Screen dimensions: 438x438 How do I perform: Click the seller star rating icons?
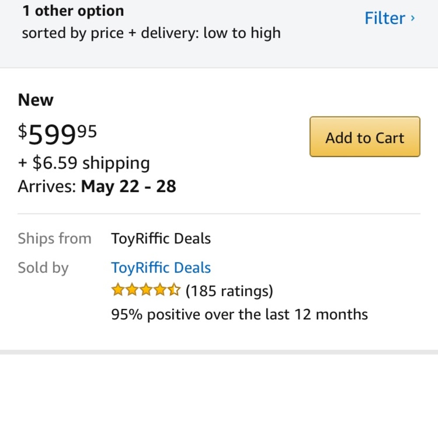pyautogui.click(x=146, y=290)
